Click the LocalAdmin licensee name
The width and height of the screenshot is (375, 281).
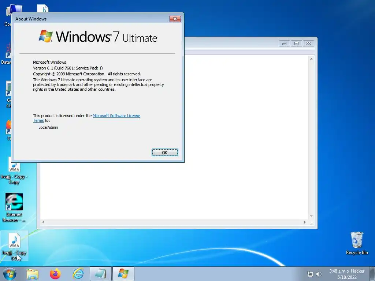point(48,127)
